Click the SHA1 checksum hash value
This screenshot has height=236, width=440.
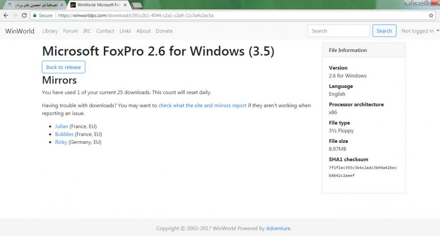coord(363,171)
